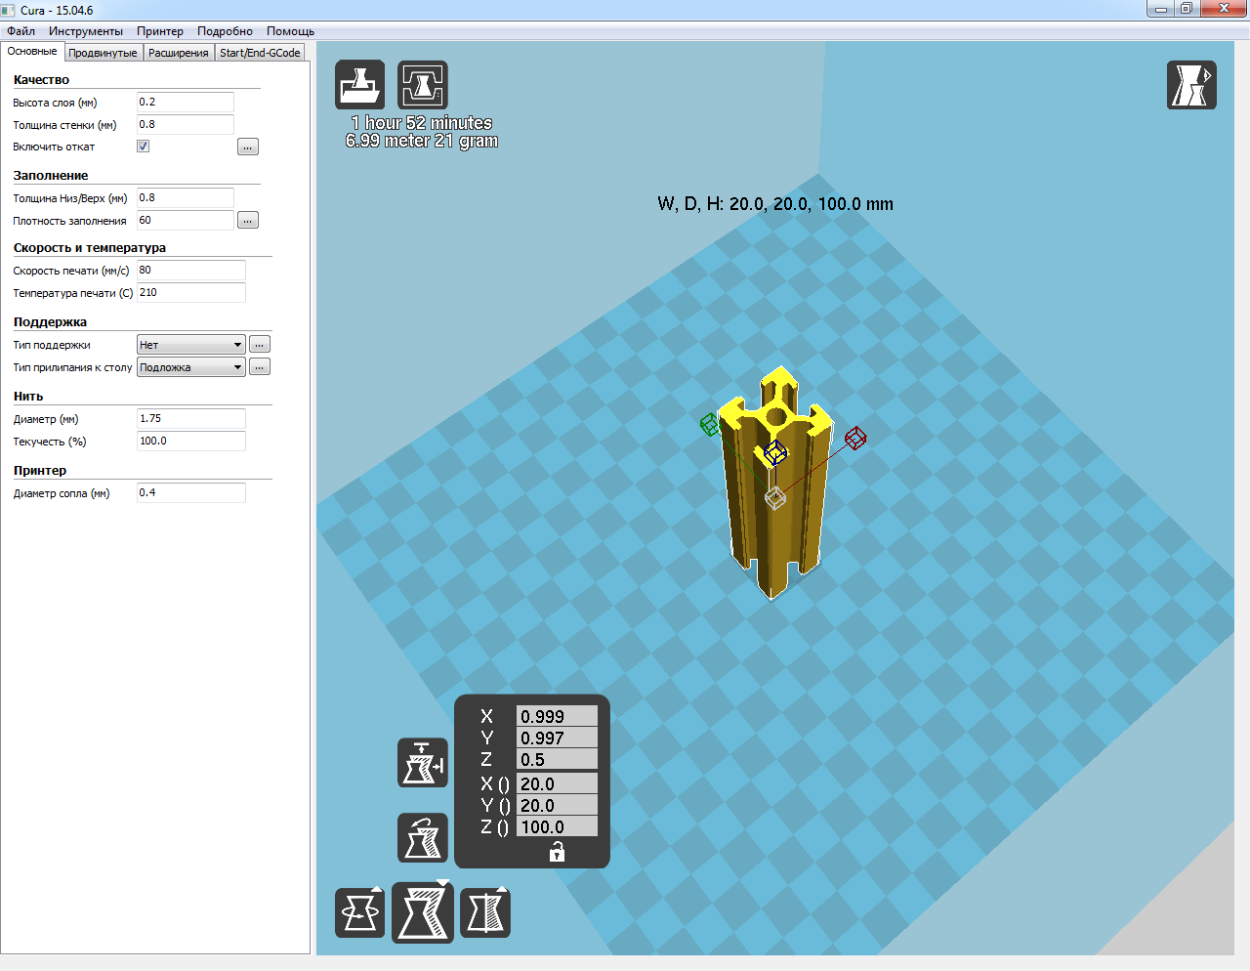Click the Толщина Низ/Верх input field
This screenshot has height=971, width=1250.
click(x=186, y=198)
